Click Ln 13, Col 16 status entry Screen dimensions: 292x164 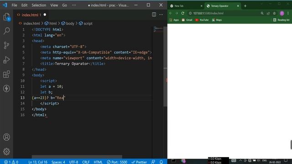click(x=38, y=162)
